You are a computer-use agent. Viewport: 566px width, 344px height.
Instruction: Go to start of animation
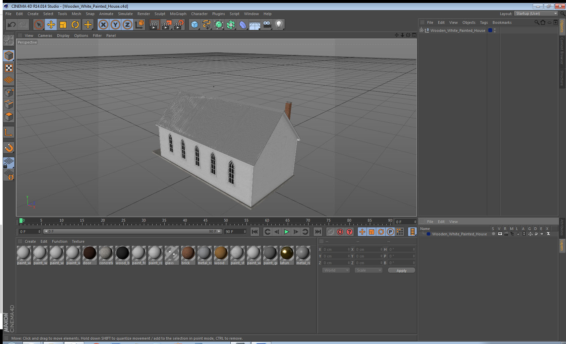tap(255, 232)
